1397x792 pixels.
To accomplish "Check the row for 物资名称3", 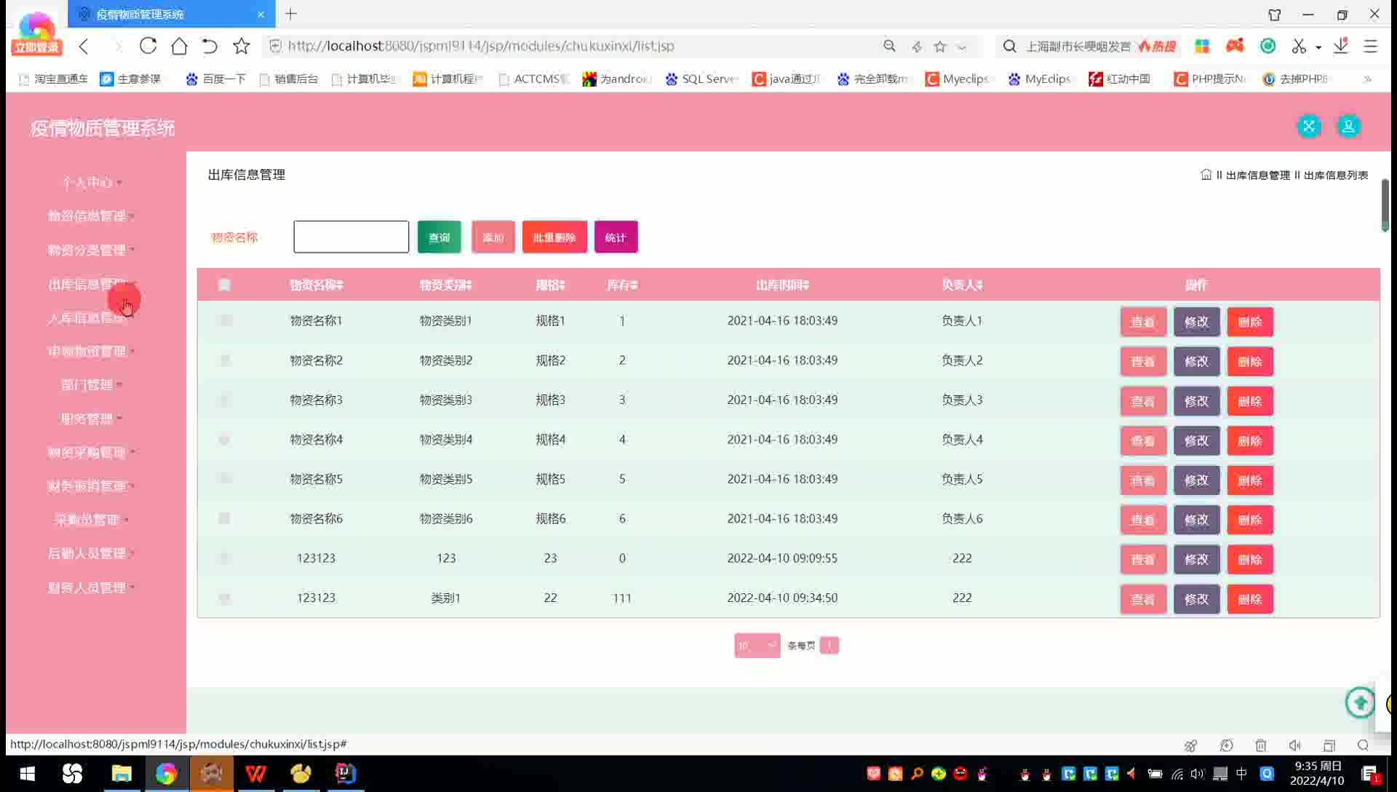I will tap(224, 400).
